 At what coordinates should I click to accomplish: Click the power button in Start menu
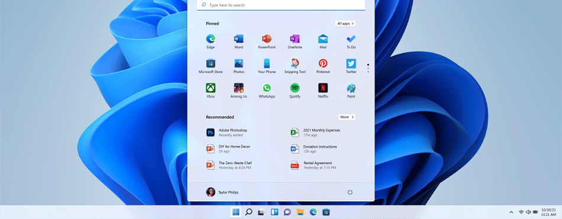pos(350,192)
